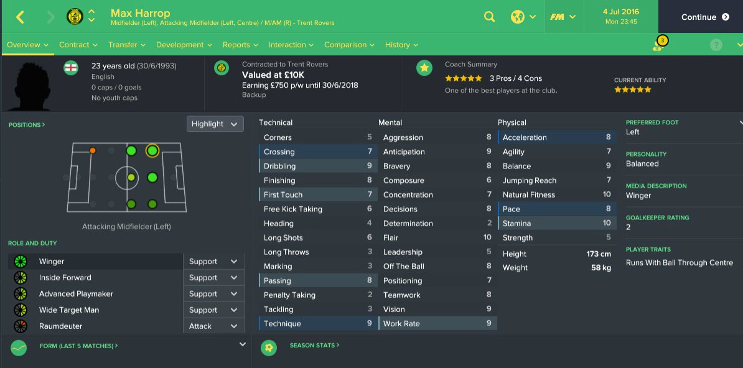Open the Highlight dropdown
This screenshot has height=368, width=743.
point(215,124)
